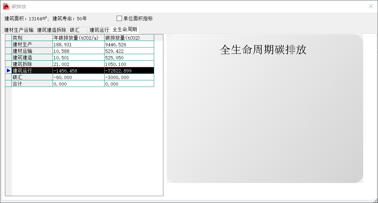Click the 建筑拆除 row label
The width and height of the screenshot is (378, 203).
pyautogui.click(x=32, y=64)
